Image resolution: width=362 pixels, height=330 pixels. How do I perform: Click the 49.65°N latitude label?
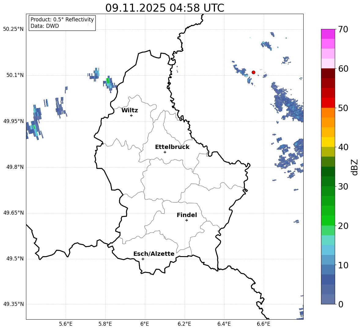(x=13, y=213)
